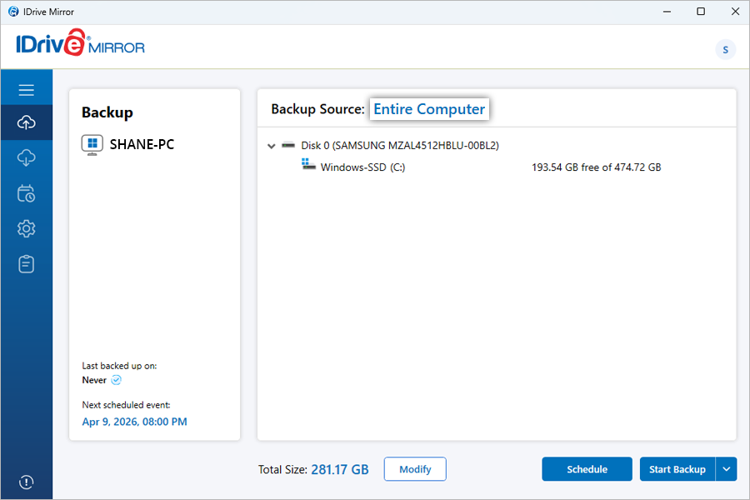Change the 'Entire Computer' backup source
This screenshot has width=750, height=500.
coord(428,109)
